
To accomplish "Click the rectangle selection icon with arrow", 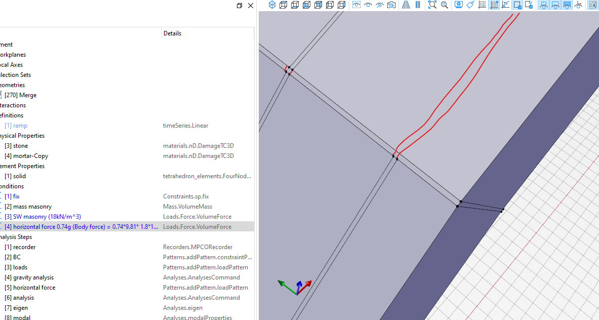I will [x=529, y=5].
